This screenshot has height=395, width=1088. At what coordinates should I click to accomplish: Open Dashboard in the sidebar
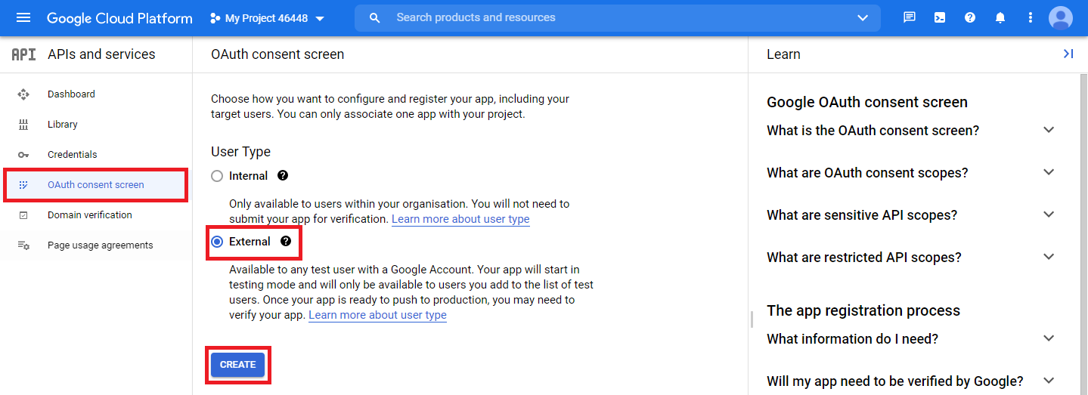click(x=96, y=94)
